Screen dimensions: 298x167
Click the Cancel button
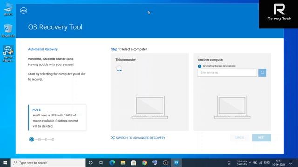click(239, 138)
